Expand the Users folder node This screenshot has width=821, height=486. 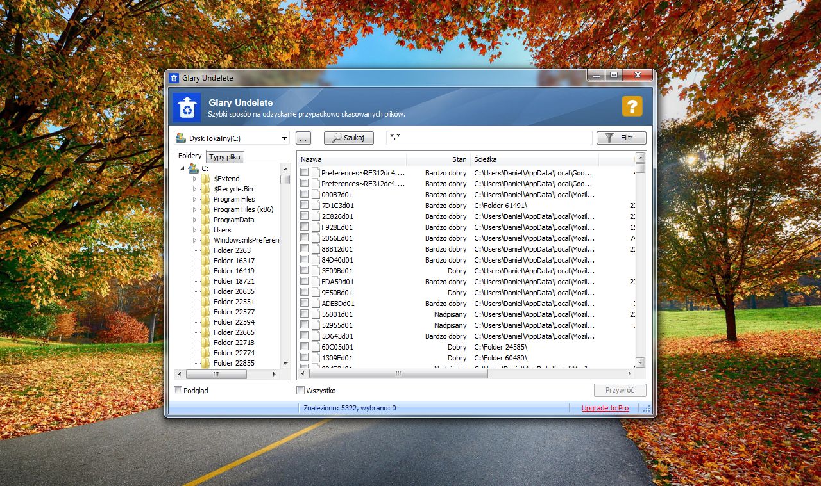195,230
